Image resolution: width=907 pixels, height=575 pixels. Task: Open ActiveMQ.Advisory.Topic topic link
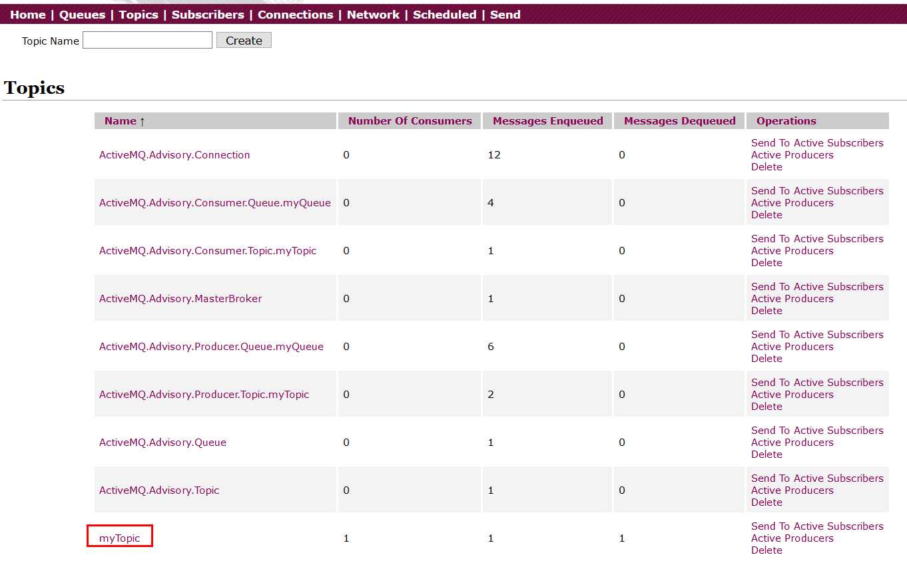coord(159,490)
